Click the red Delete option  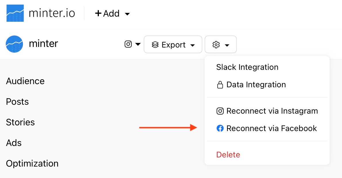click(x=228, y=155)
